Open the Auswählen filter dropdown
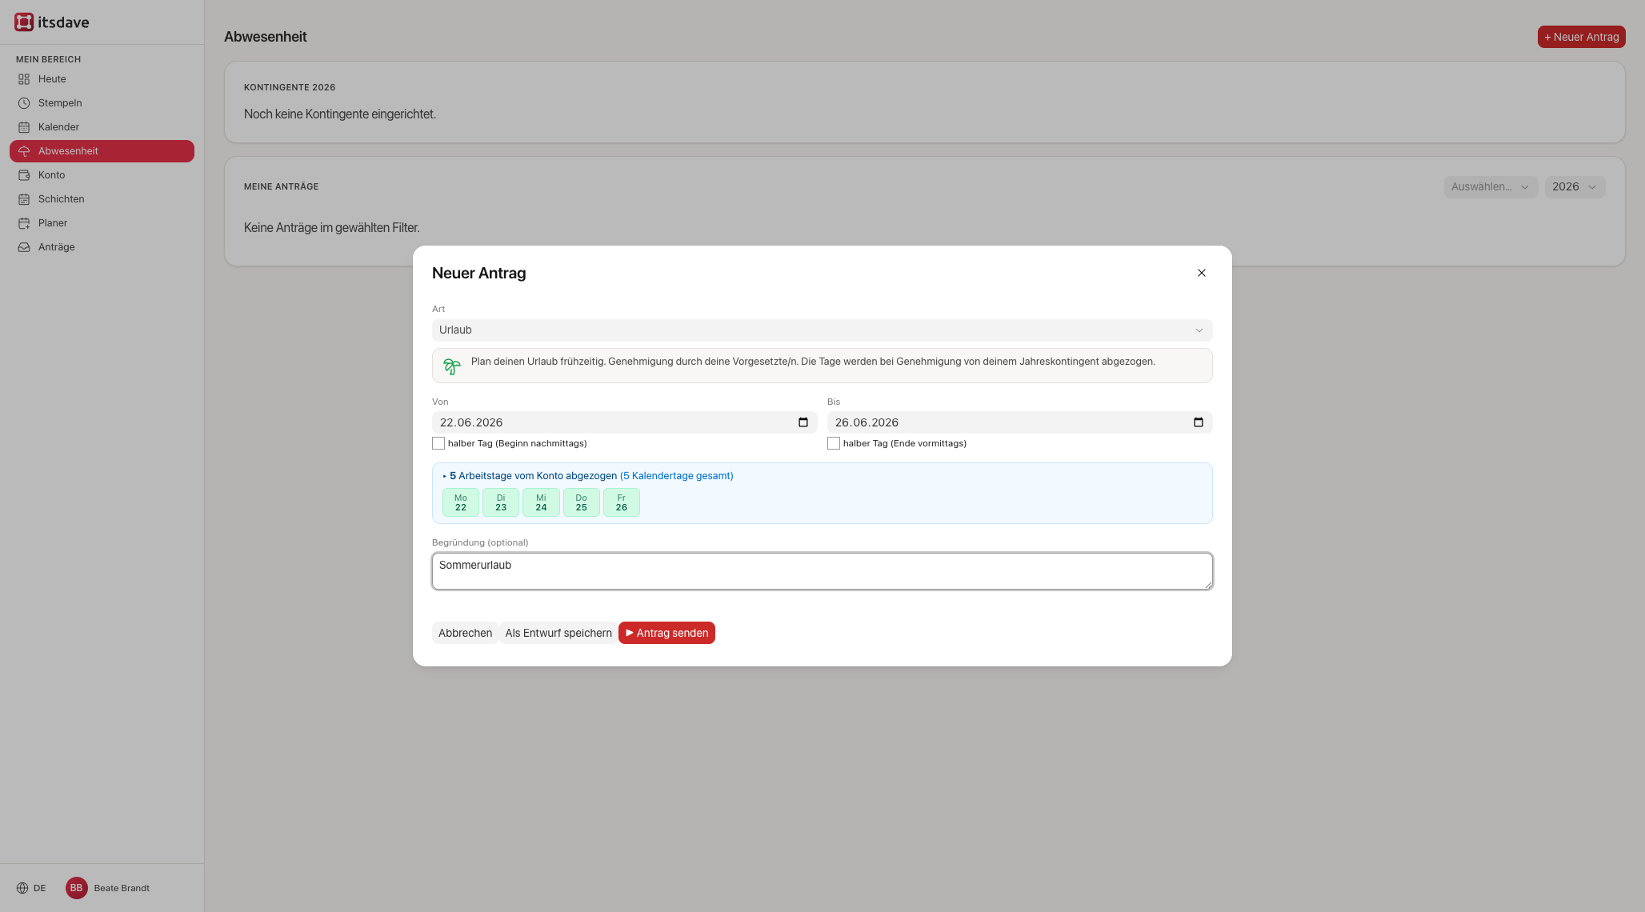Image resolution: width=1645 pixels, height=912 pixels. [x=1491, y=187]
